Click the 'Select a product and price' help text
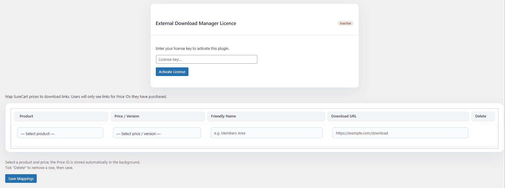505x188 pixels. pos(73,162)
